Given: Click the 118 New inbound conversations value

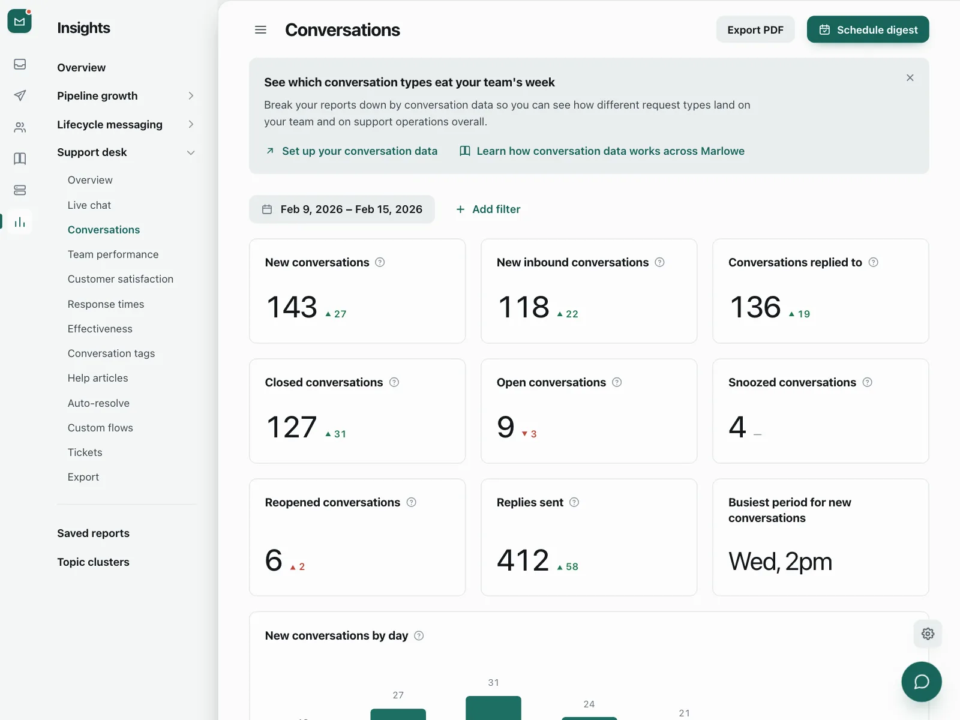Looking at the screenshot, I should 524,307.
